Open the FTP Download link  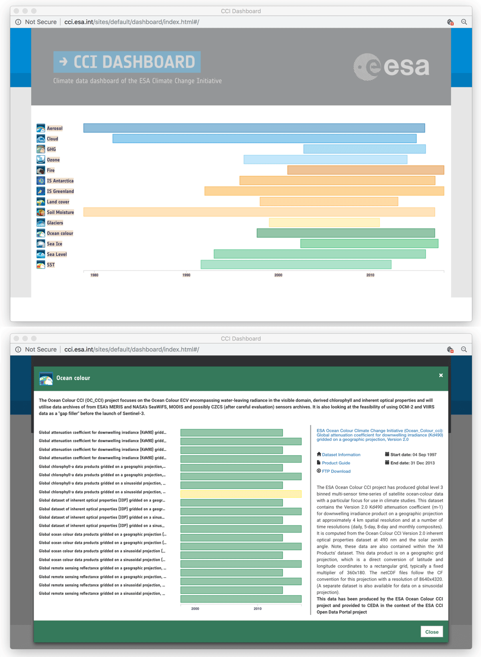tap(336, 471)
